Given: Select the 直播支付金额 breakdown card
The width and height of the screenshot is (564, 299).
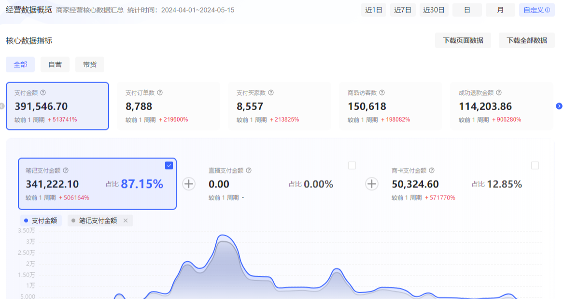Looking at the screenshot, I should pos(280,184).
